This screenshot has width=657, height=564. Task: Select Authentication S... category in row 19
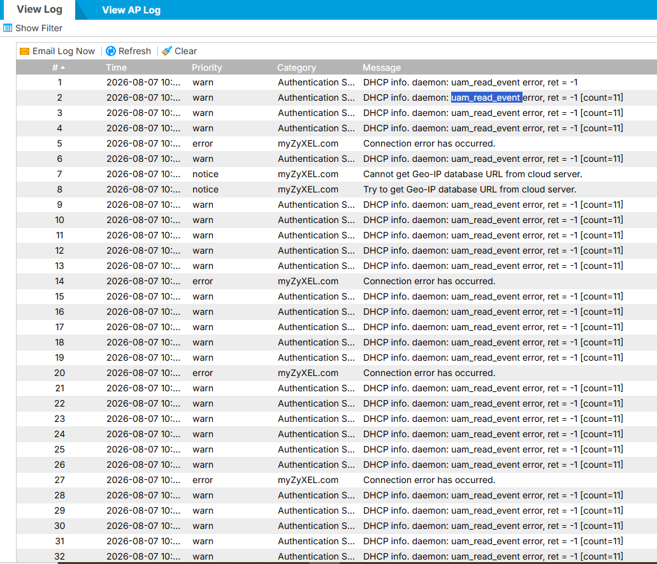(x=316, y=358)
